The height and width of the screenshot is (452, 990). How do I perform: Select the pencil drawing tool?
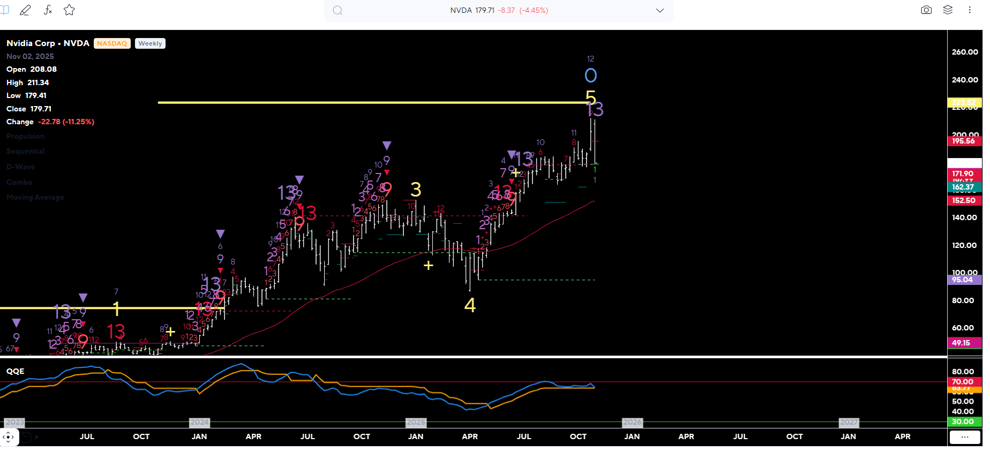[25, 10]
